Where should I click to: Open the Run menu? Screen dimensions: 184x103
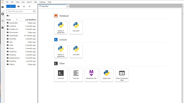coord(23,2)
